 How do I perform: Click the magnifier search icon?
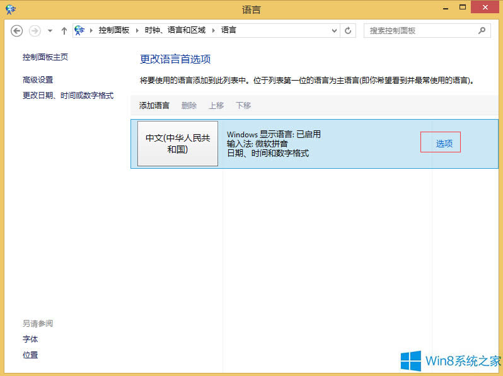[482, 30]
